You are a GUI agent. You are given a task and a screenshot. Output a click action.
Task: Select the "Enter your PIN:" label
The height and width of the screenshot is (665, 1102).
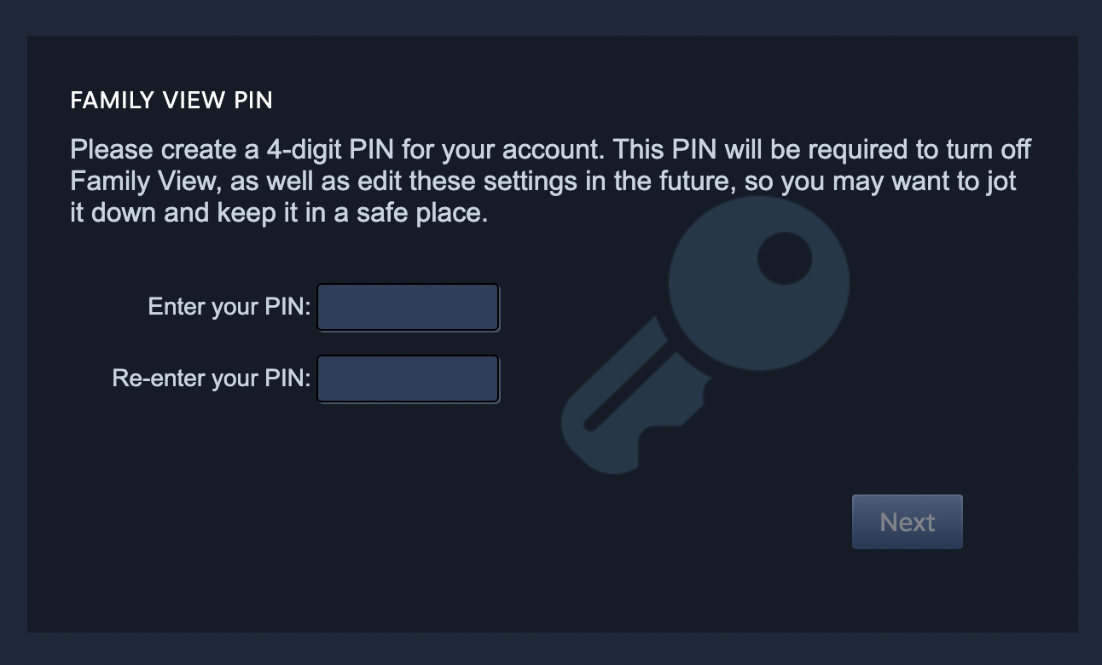229,307
